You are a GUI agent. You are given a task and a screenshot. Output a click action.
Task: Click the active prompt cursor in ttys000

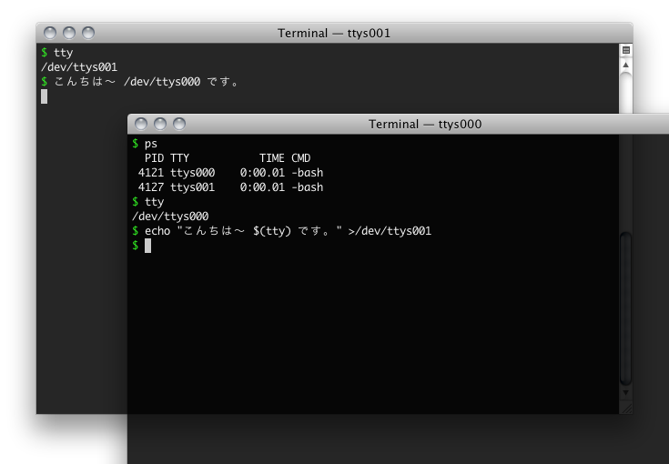point(147,246)
